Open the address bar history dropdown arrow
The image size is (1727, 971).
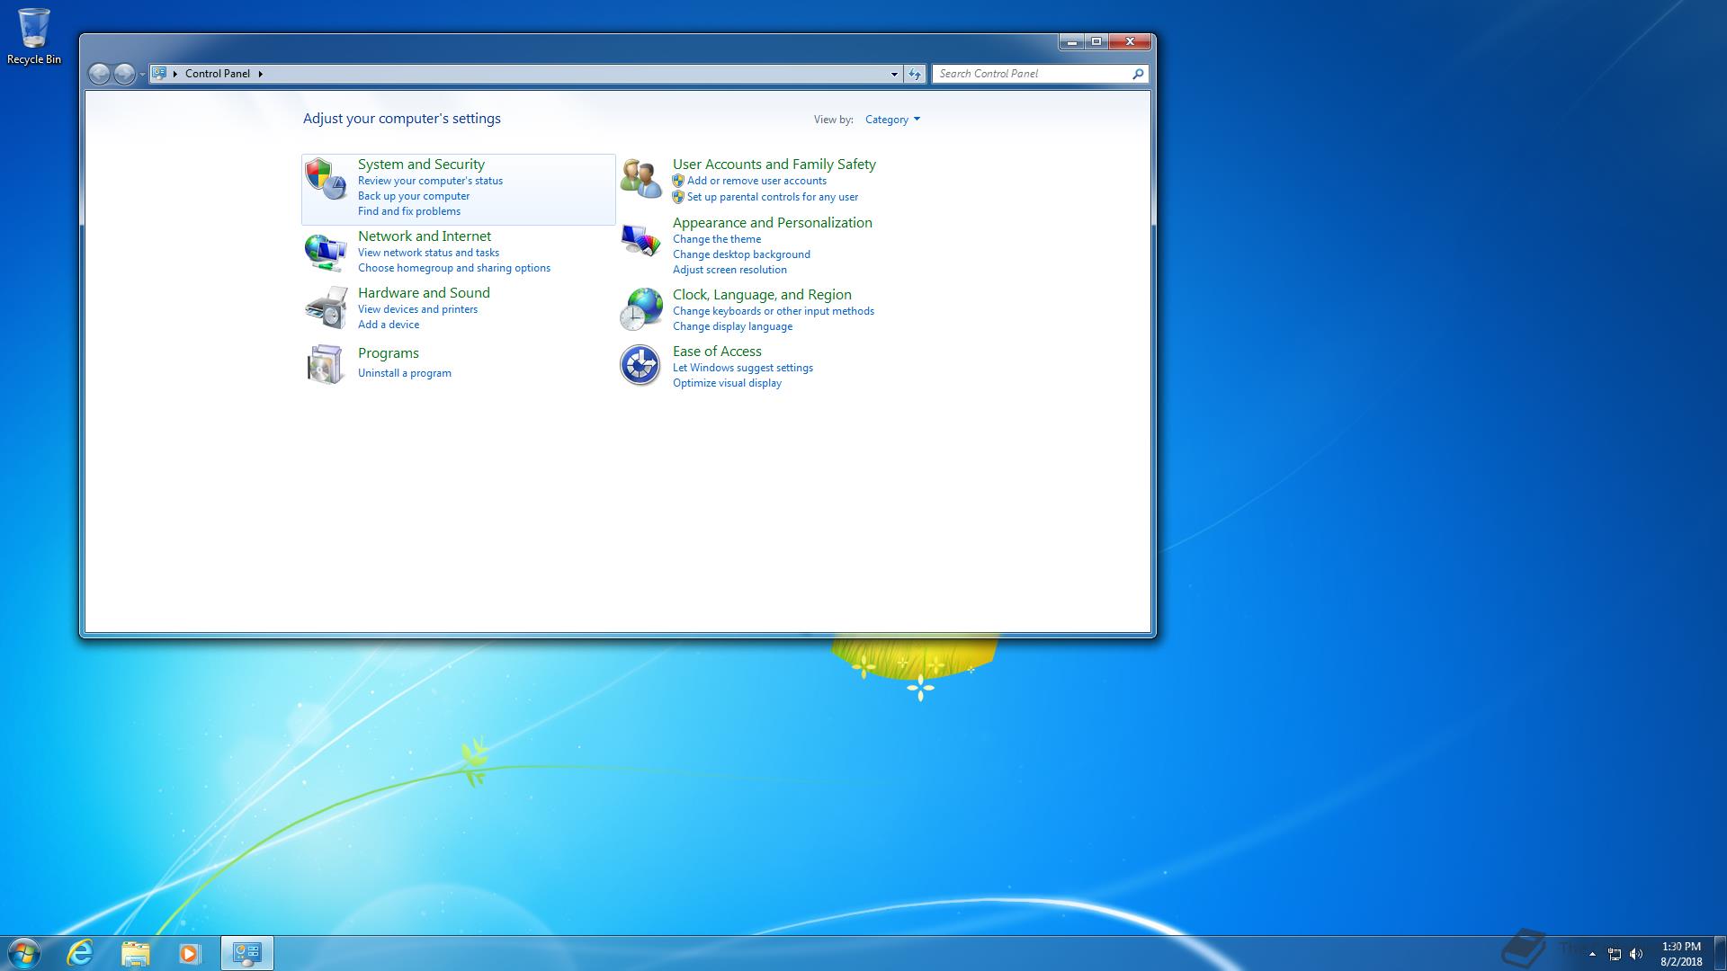[x=894, y=74]
